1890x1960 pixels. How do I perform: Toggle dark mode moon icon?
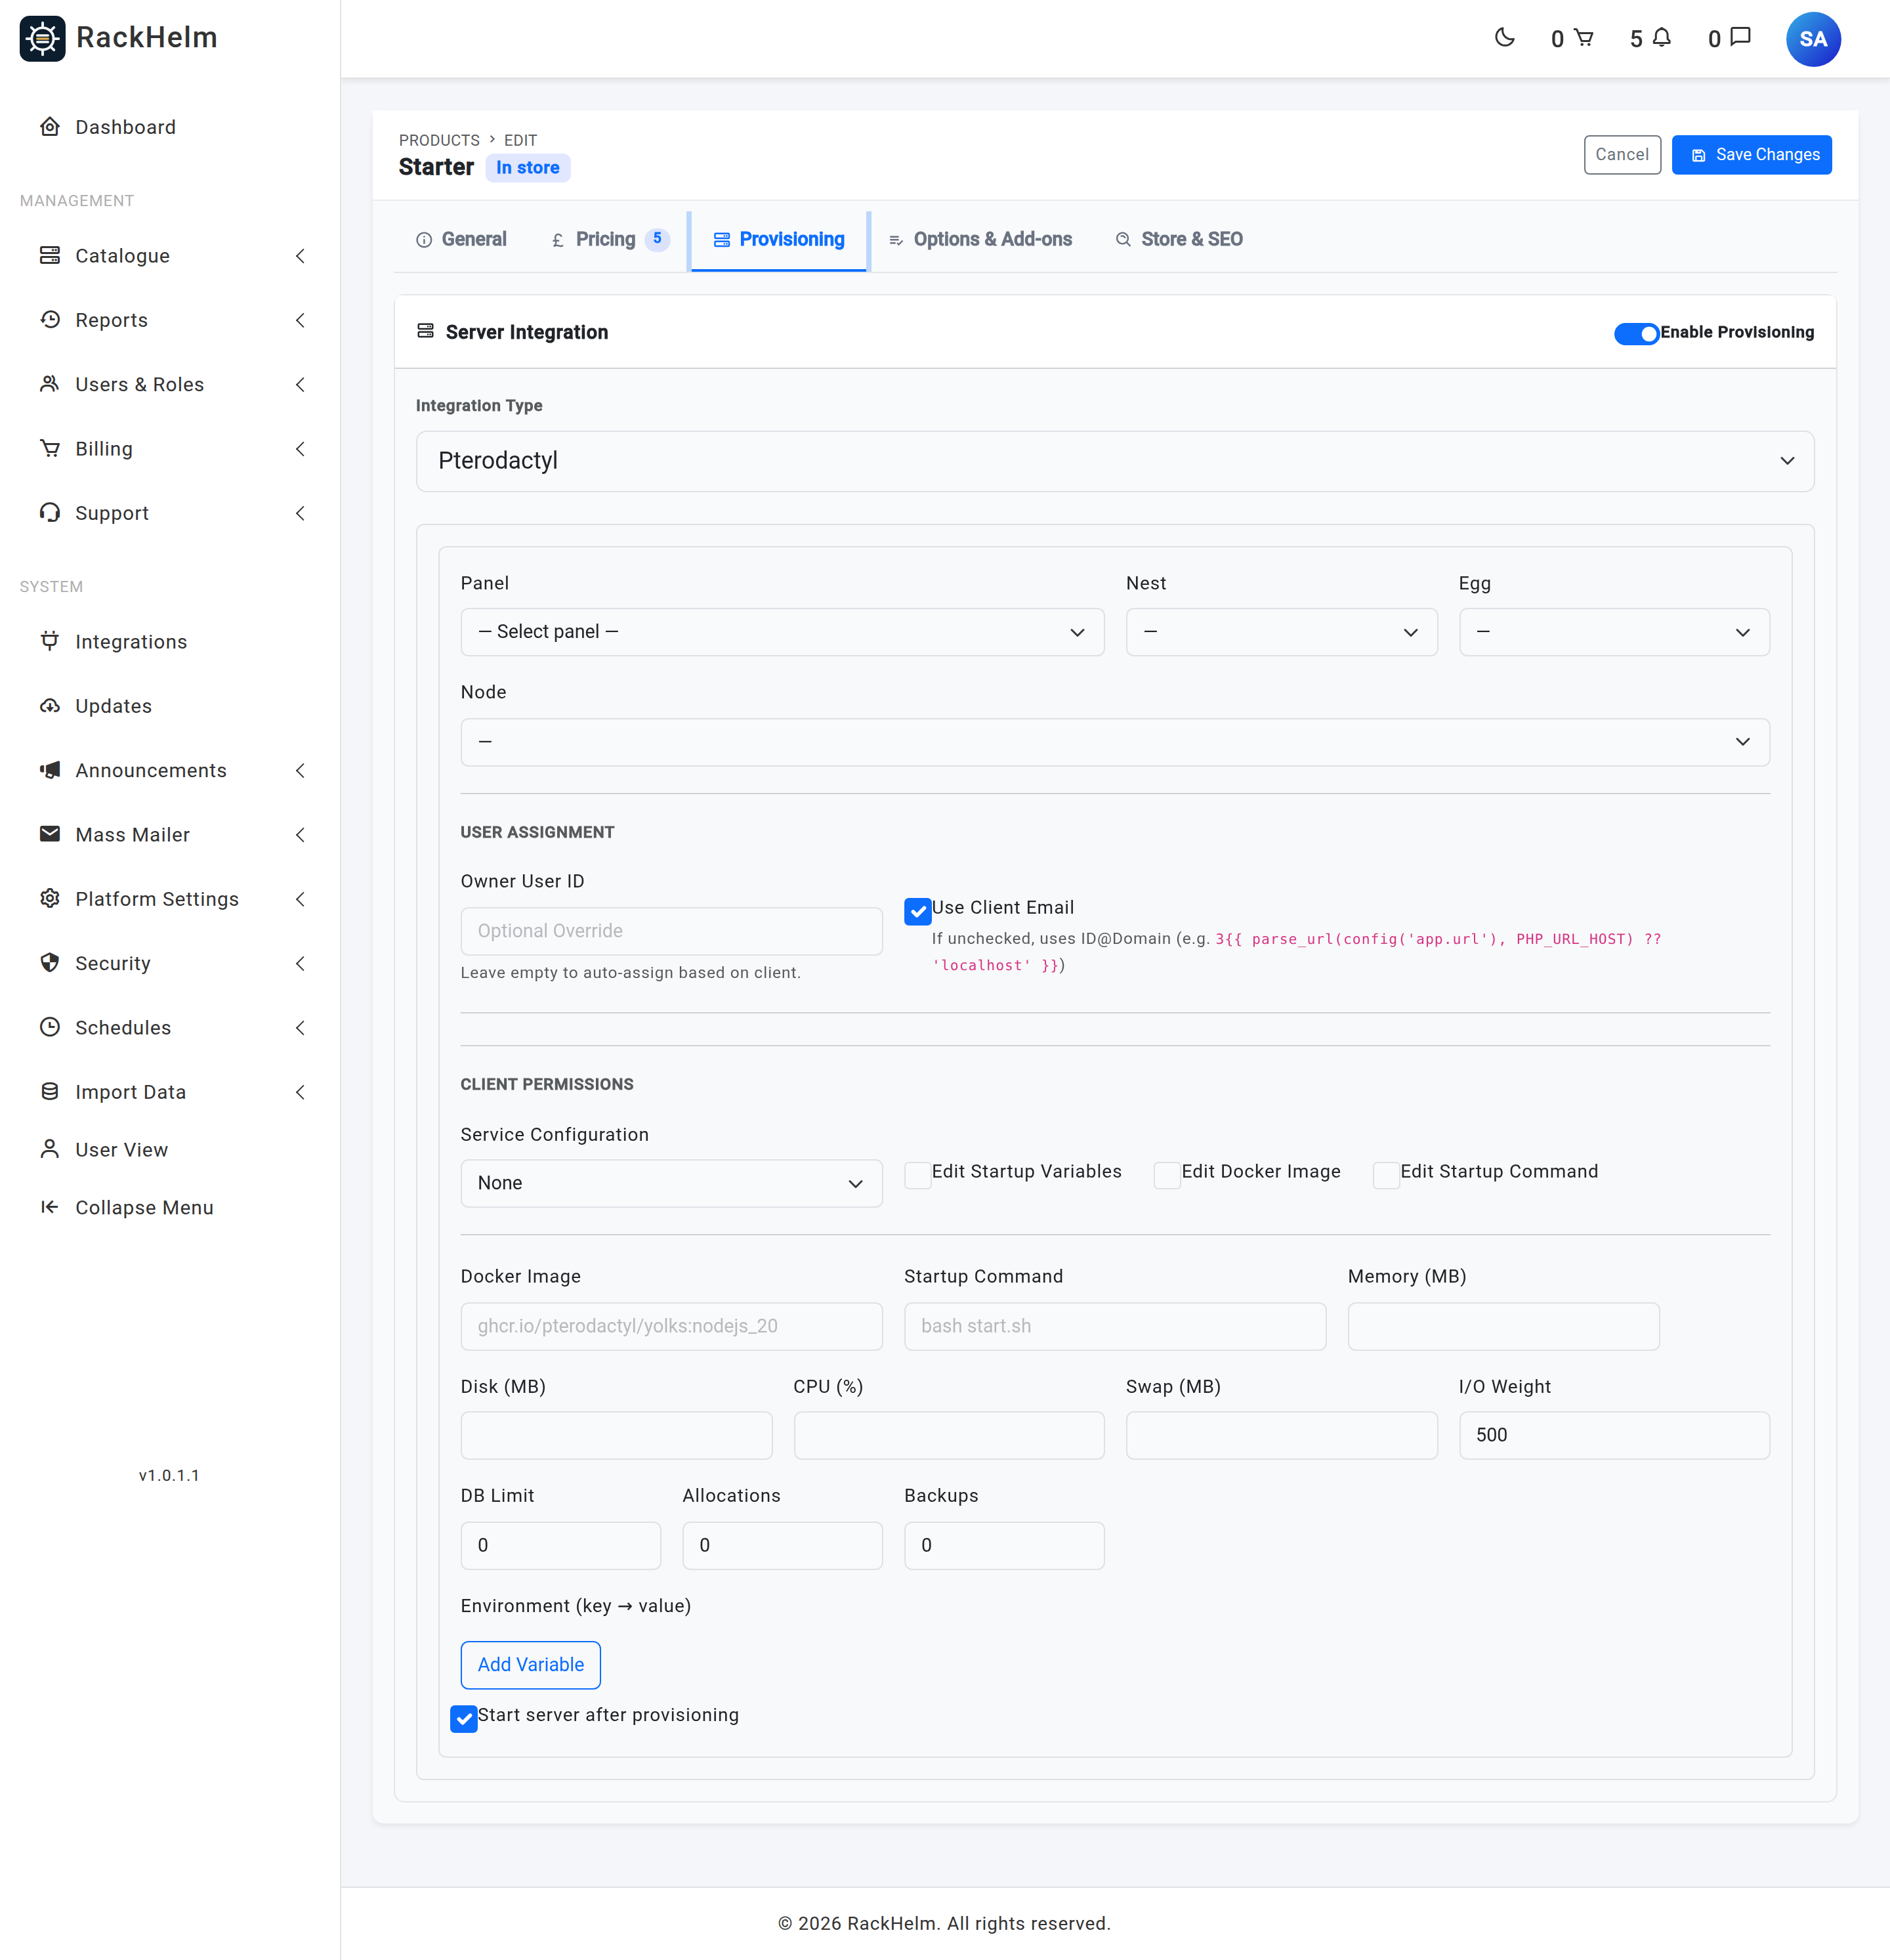pos(1504,38)
